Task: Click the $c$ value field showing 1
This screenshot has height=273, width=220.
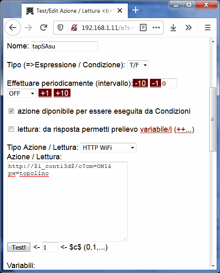Action: click(50, 247)
